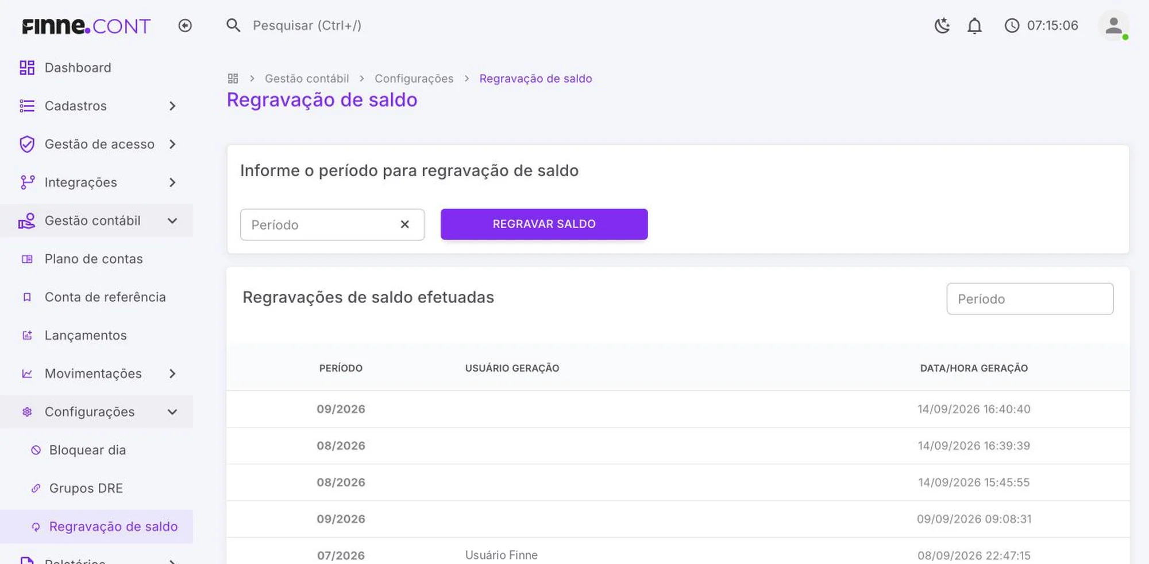This screenshot has height=564, width=1149.
Task: Collapse sidebar using the circled arrow icon
Action: click(185, 25)
